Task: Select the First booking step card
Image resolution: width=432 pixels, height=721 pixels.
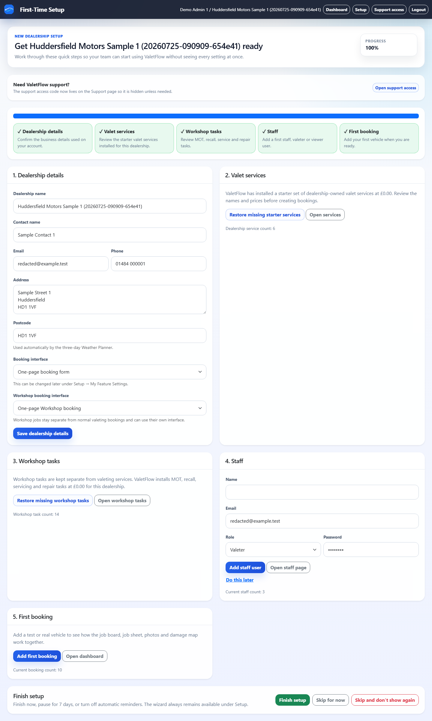Action: [x=379, y=138]
